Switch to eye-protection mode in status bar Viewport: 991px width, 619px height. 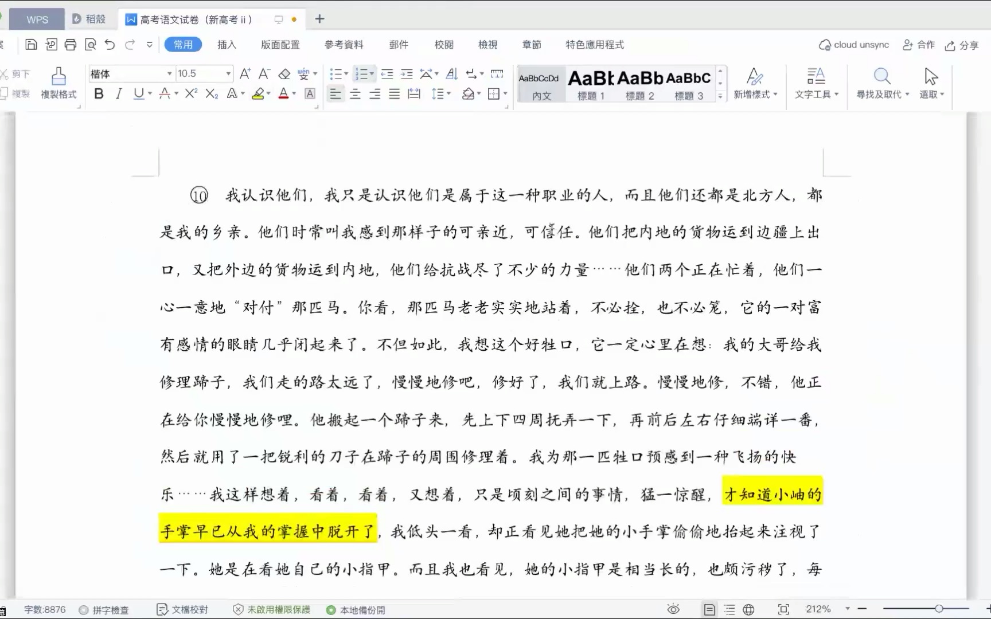[x=673, y=609]
